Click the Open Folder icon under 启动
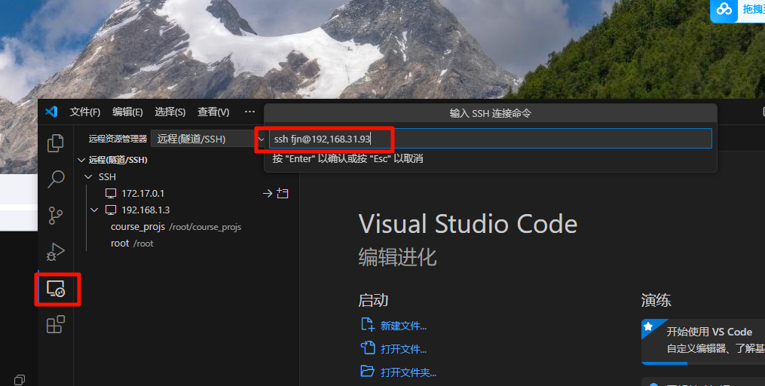Image resolution: width=765 pixels, height=386 pixels. pyautogui.click(x=367, y=372)
